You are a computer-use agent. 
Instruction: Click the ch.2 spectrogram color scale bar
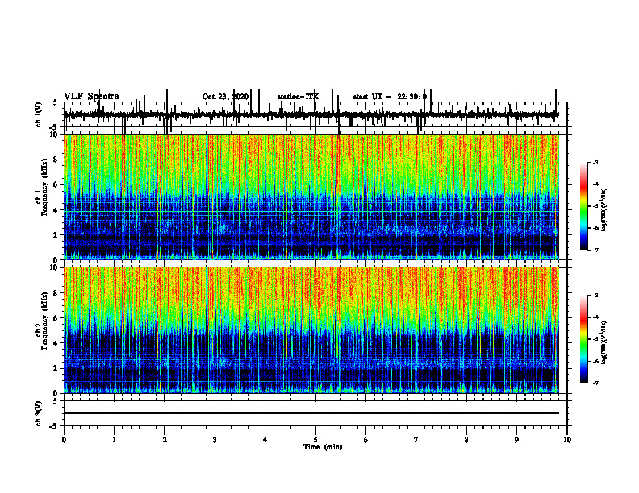point(583,339)
